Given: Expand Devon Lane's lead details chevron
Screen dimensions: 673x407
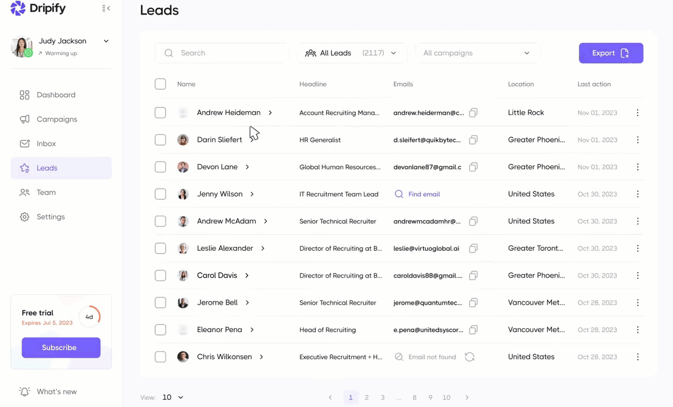Looking at the screenshot, I should [247, 167].
